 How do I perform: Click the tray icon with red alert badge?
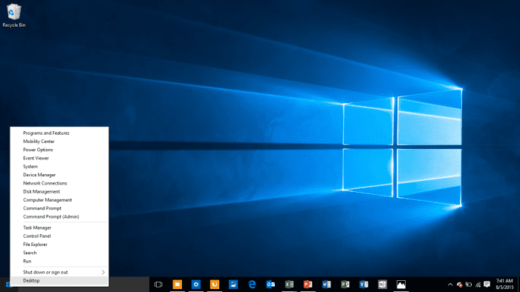pos(459,285)
